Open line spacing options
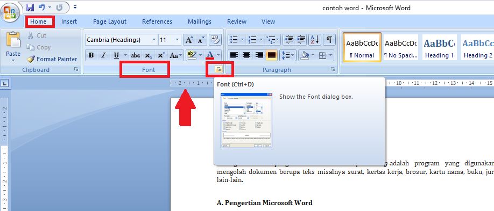The width and height of the screenshot is (494, 211). (x=288, y=56)
